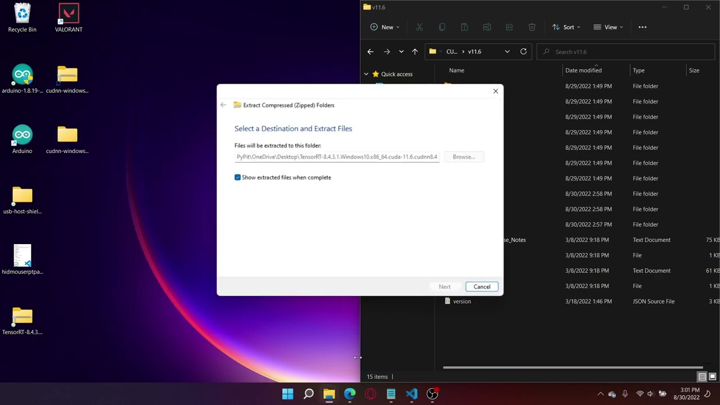Open the Windows Start menu

(x=287, y=394)
